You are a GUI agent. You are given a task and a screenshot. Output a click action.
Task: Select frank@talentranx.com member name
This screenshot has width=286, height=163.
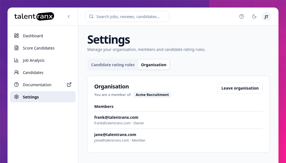click(x=116, y=117)
